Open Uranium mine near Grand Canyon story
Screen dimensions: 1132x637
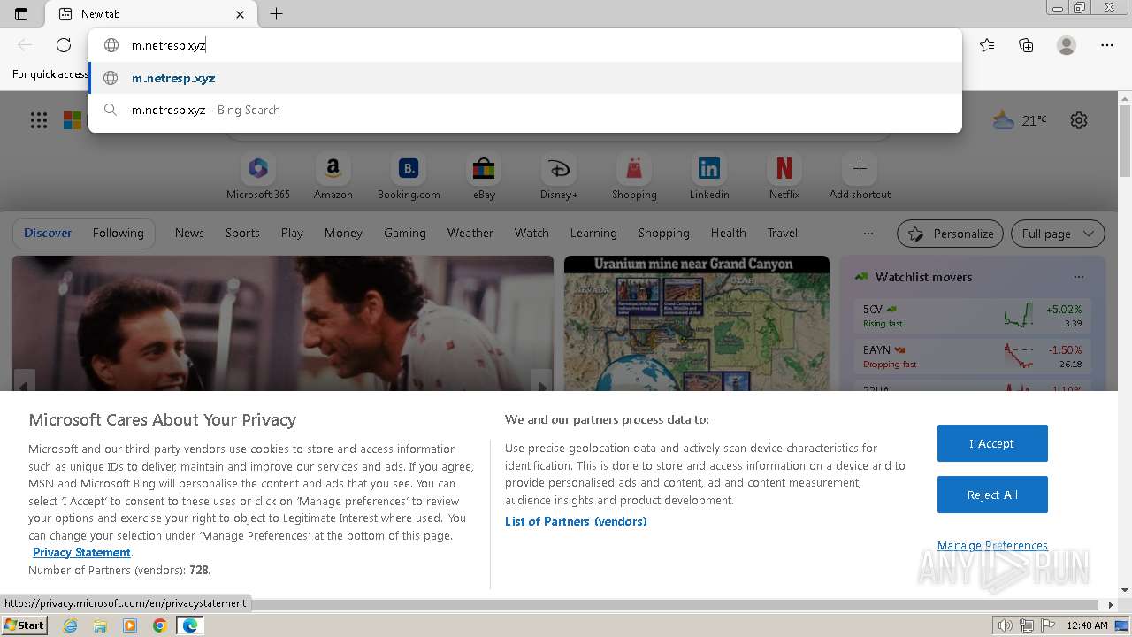(697, 323)
